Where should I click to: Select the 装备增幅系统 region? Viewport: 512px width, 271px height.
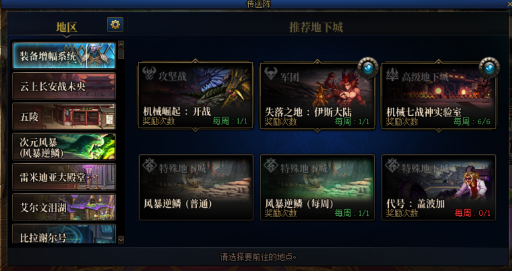[64, 56]
